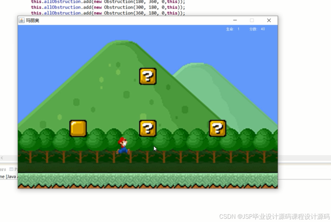Click the middle lower question mark block
The height and width of the screenshot is (222, 331).
tap(148, 128)
